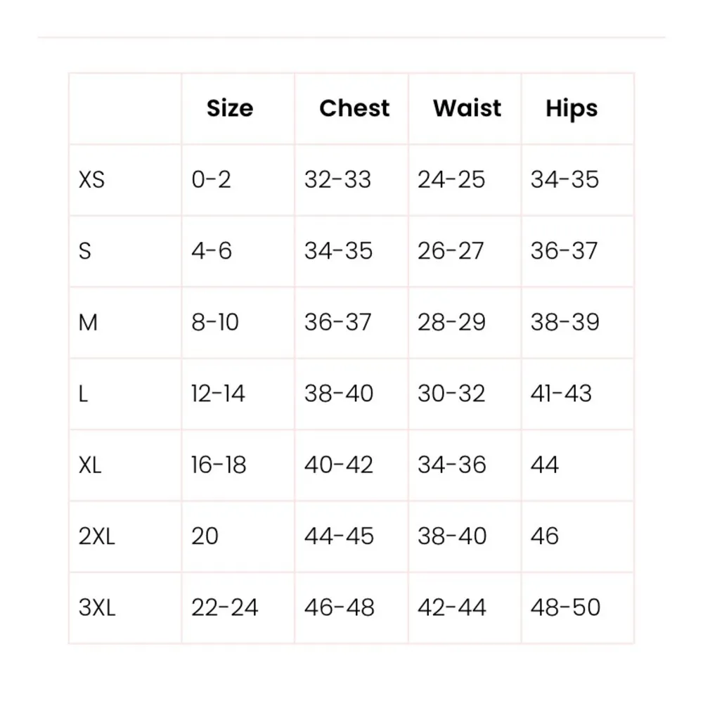Screen dimensions: 703x703
Task: Select the 34-36 waist cell for XL
Action: click(451, 465)
